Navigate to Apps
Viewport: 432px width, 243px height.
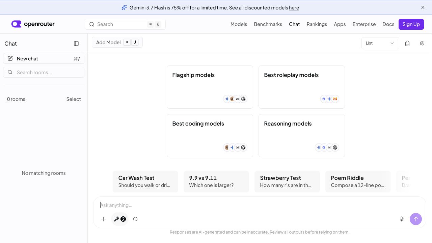(340, 24)
